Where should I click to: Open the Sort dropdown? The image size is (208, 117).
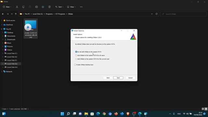(x=59, y=7)
